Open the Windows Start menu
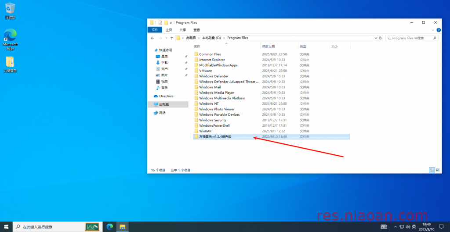 6,227
